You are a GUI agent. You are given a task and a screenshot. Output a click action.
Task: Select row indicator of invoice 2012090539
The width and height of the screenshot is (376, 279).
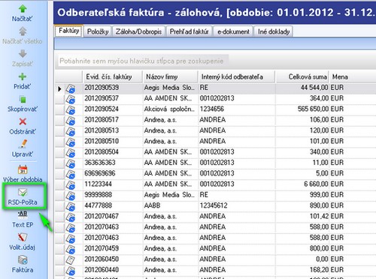(59, 88)
